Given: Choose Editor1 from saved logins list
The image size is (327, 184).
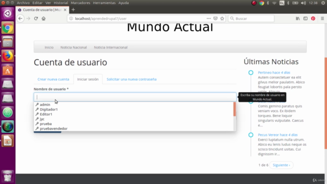Looking at the screenshot, I should coord(133,114).
